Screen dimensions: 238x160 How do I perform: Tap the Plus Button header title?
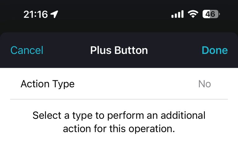click(119, 50)
